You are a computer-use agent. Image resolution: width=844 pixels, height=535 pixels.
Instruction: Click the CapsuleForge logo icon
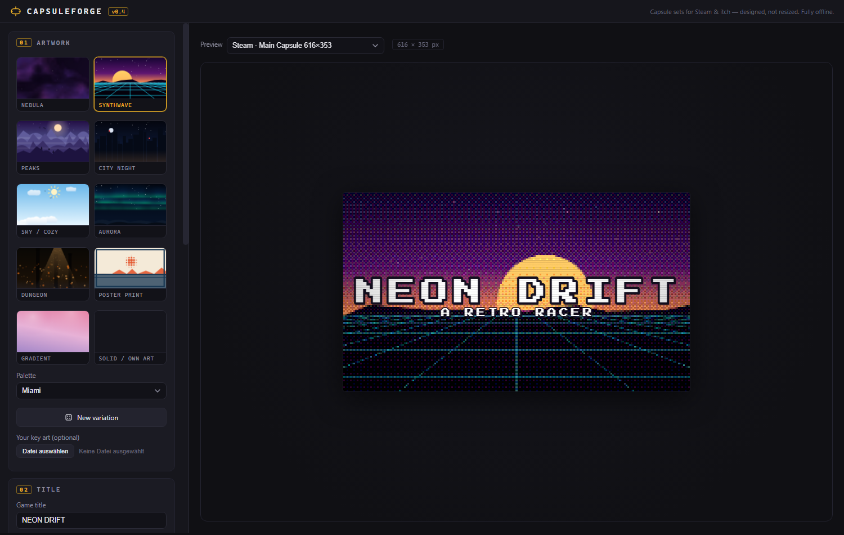(16, 11)
